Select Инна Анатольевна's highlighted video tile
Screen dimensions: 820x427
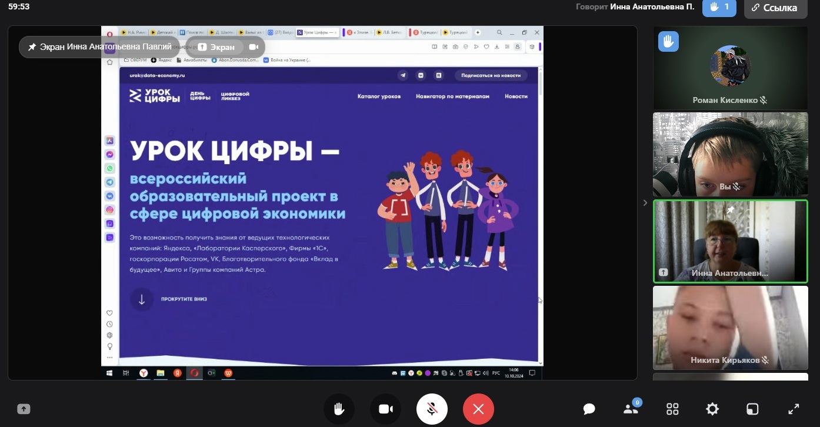(730, 241)
